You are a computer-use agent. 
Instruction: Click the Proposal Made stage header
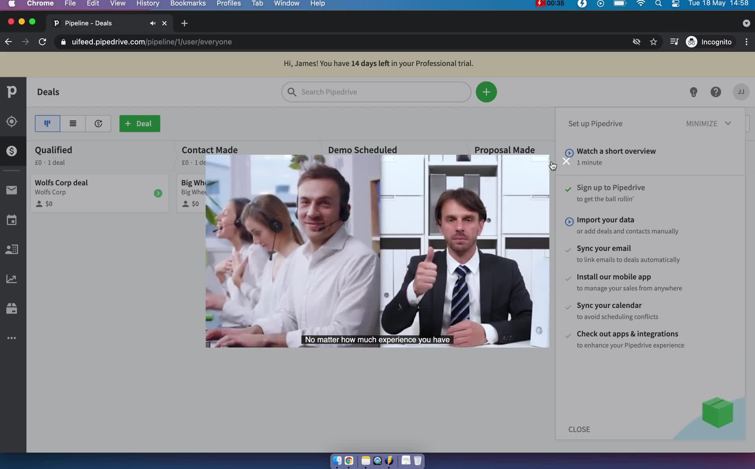(x=505, y=150)
